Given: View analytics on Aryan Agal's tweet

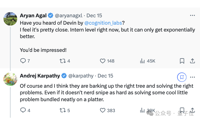Looking at the screenshot, I should (x=142, y=61).
